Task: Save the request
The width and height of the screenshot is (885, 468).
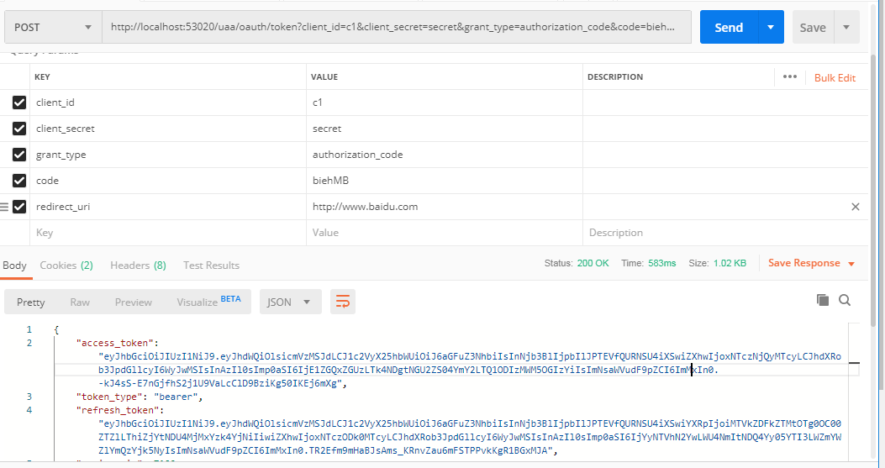Action: 813,27
